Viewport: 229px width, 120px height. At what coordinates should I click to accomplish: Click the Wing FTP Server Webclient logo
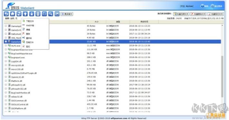20,6
